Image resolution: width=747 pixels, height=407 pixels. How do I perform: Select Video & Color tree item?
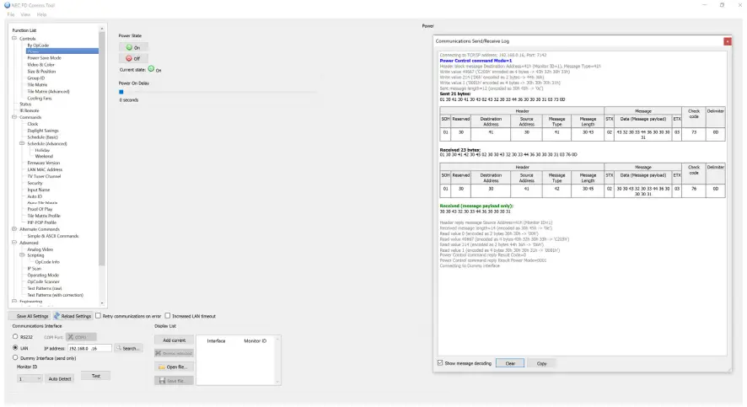pos(41,64)
